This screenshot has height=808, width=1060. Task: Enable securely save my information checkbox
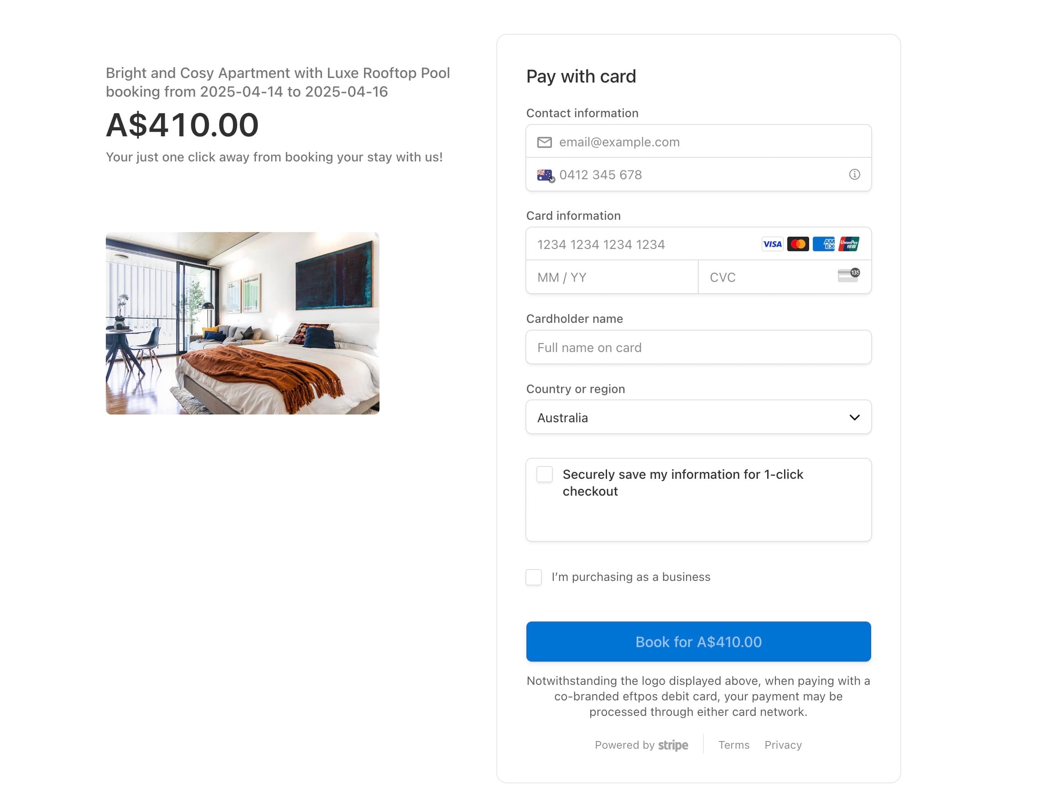click(x=544, y=475)
